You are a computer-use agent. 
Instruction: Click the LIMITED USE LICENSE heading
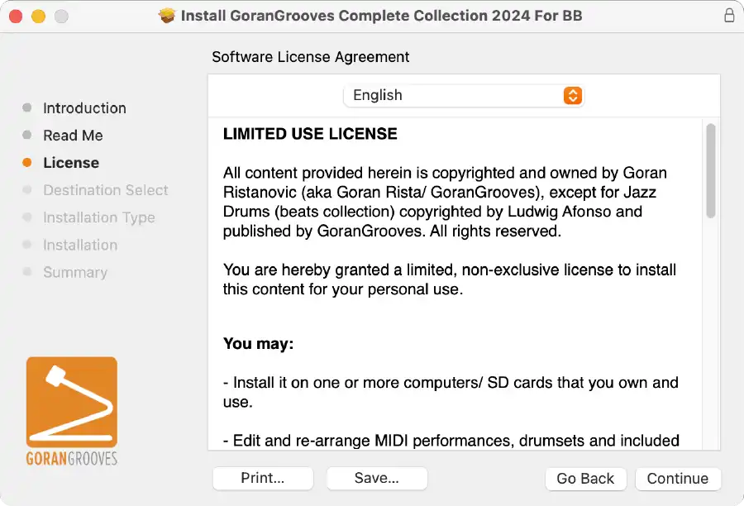(x=310, y=134)
